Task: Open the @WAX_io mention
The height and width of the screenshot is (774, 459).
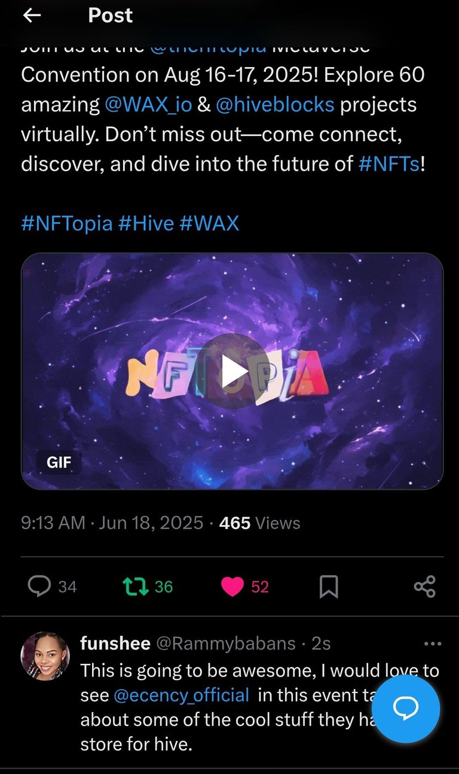Action: click(x=148, y=105)
